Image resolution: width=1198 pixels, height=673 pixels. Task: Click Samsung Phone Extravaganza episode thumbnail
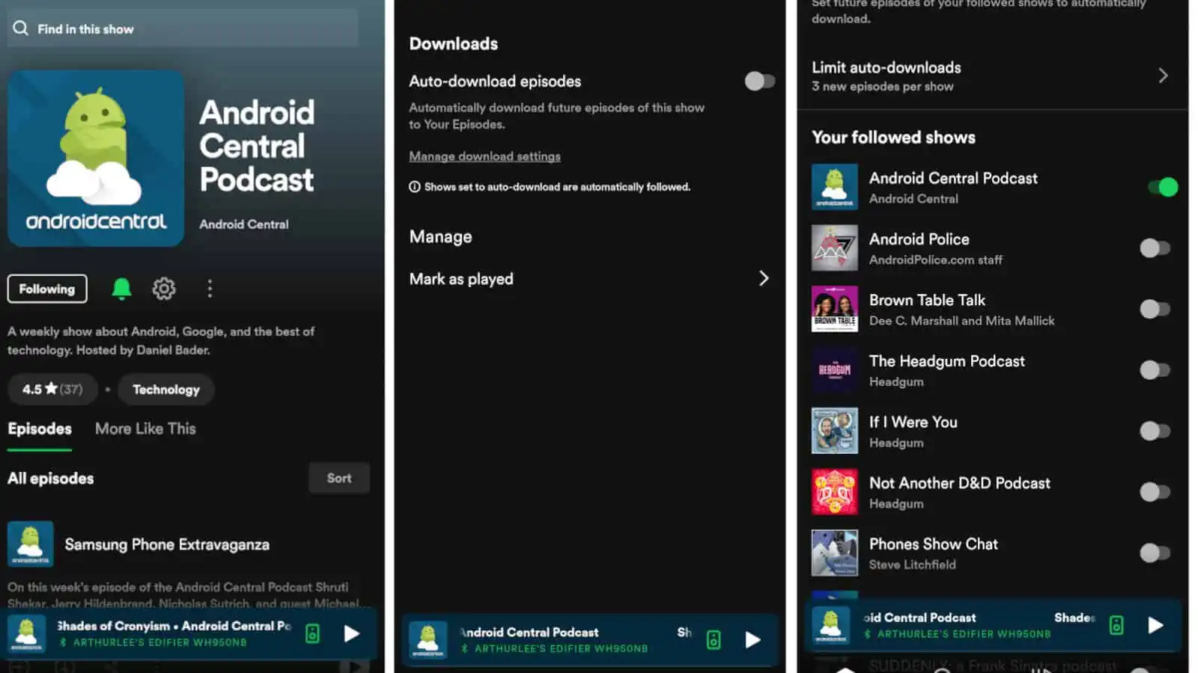click(31, 544)
